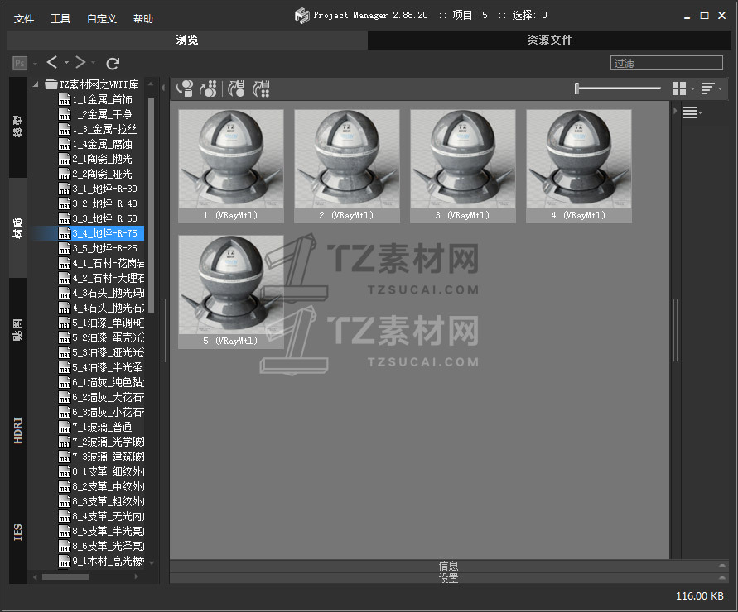Image resolution: width=738 pixels, height=612 pixels.
Task: Open the 工具 menu
Action: click(60, 18)
